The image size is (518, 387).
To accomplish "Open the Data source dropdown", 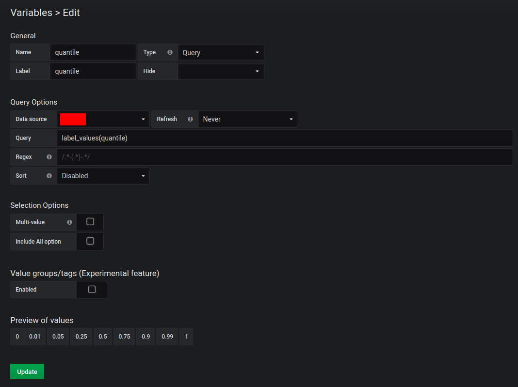I will pyautogui.click(x=103, y=119).
